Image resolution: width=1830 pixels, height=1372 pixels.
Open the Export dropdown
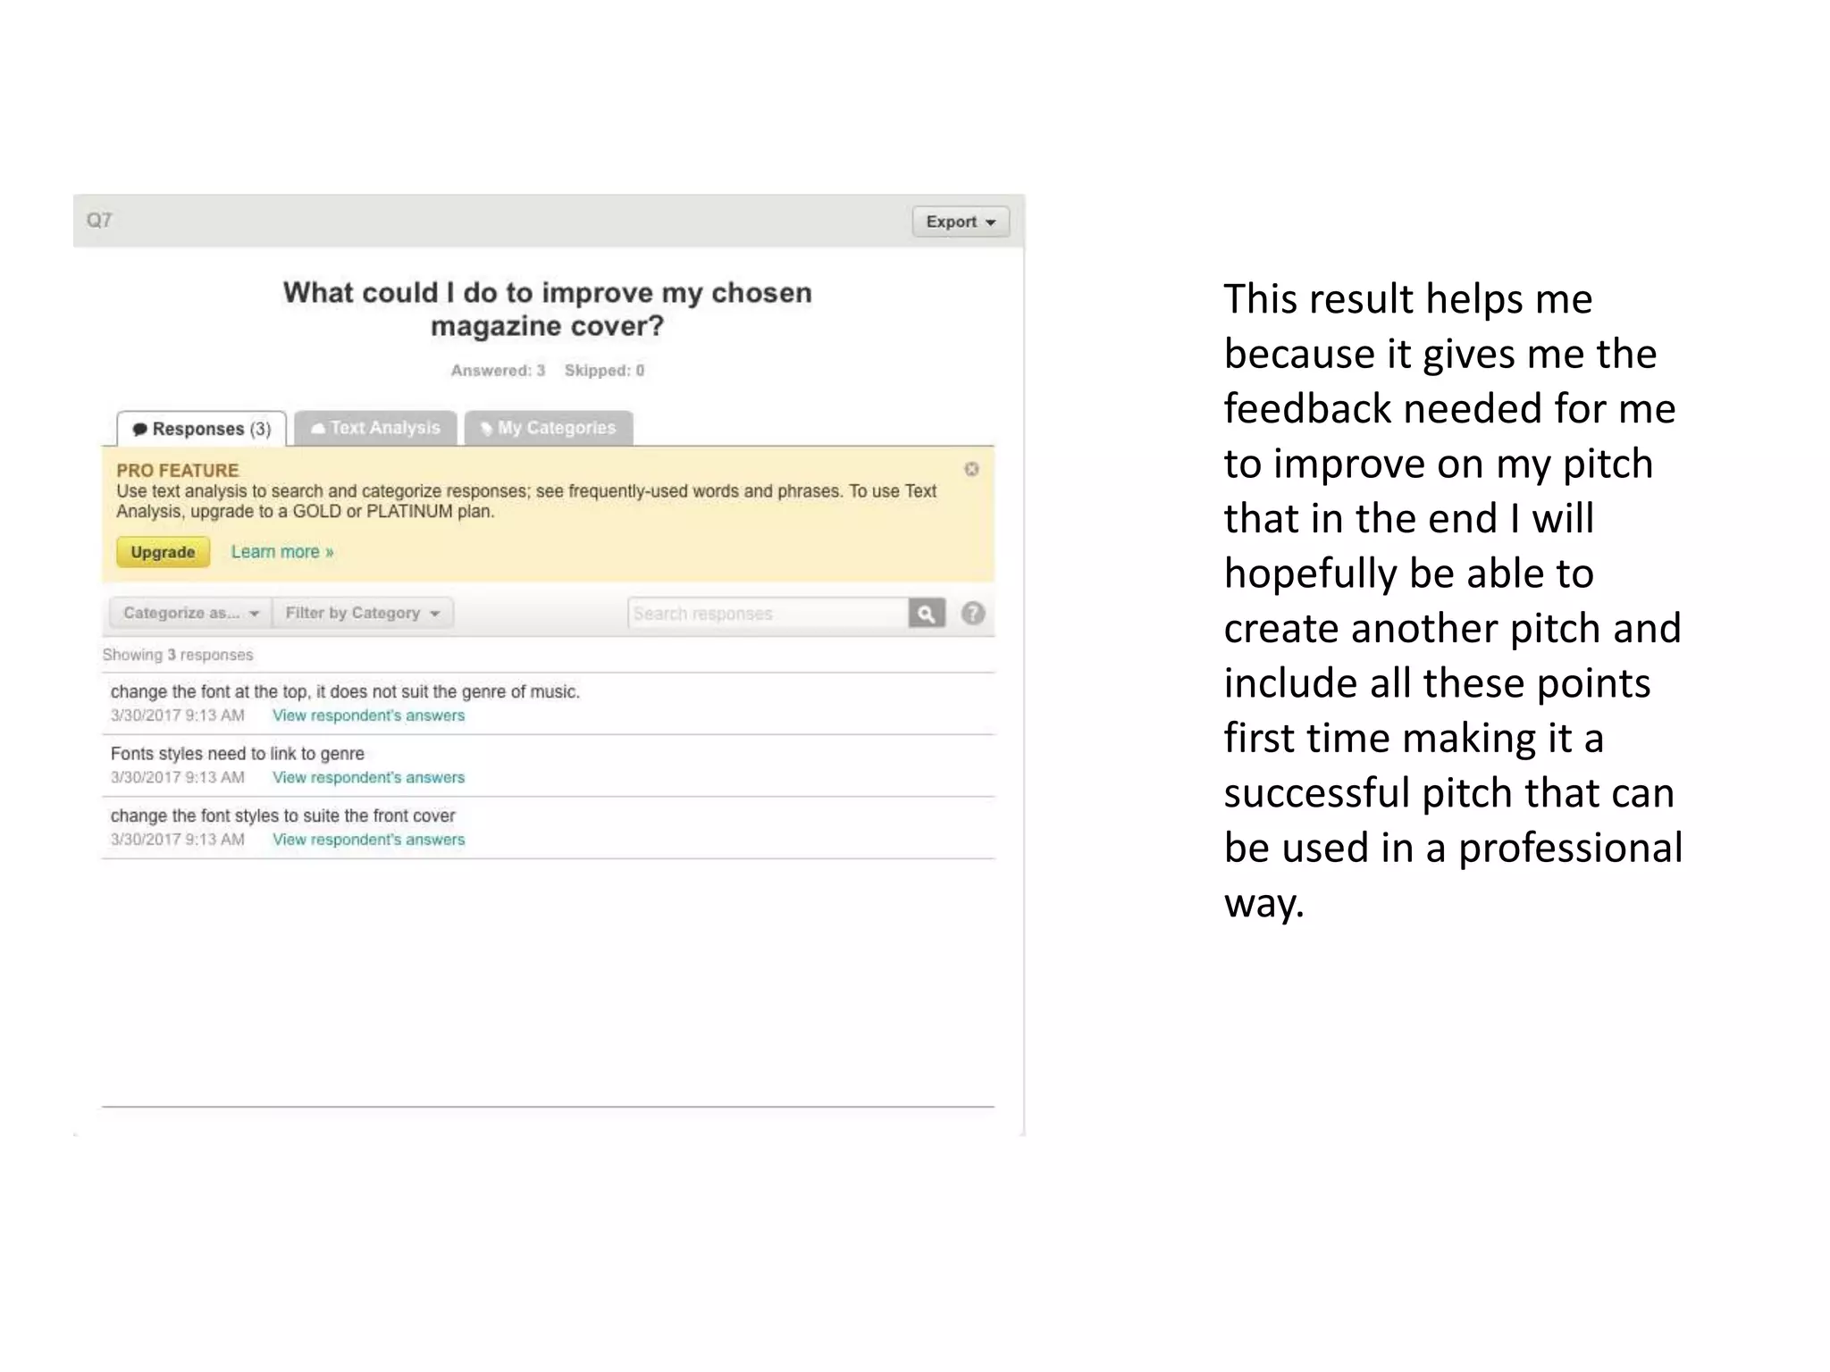[x=961, y=222]
